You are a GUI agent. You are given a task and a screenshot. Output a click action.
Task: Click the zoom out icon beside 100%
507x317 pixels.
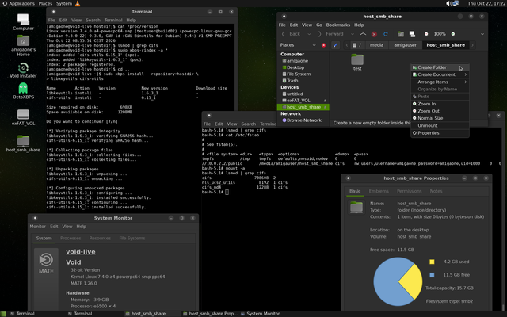[x=426, y=34]
